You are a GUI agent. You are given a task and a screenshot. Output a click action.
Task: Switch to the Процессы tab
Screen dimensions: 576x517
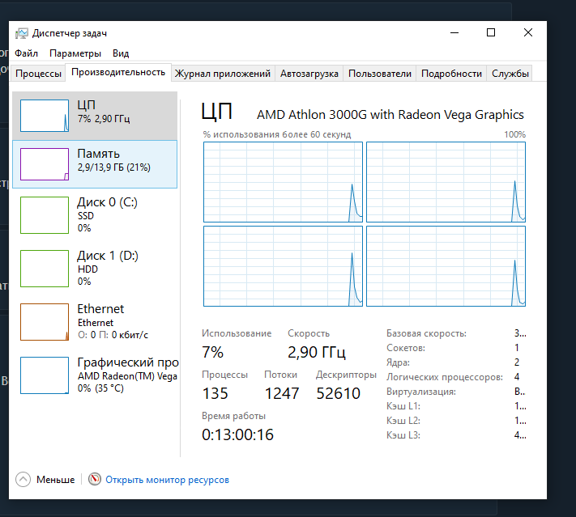(39, 74)
